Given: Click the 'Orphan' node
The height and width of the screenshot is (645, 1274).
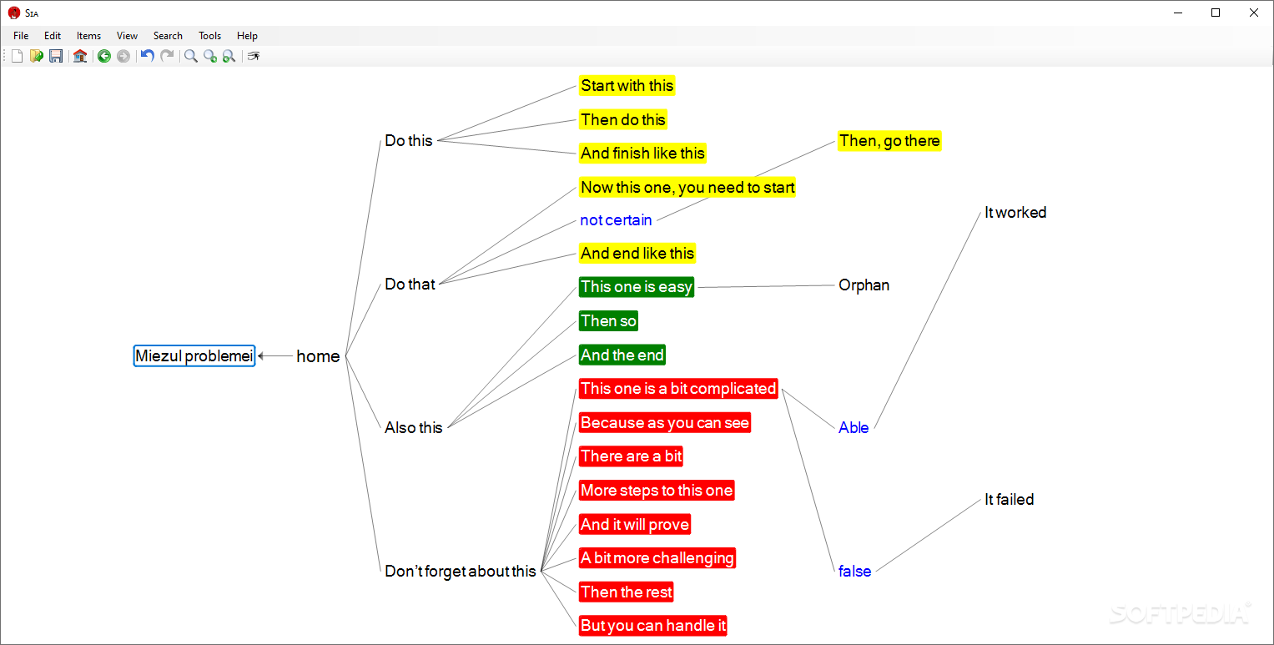Looking at the screenshot, I should tap(864, 285).
